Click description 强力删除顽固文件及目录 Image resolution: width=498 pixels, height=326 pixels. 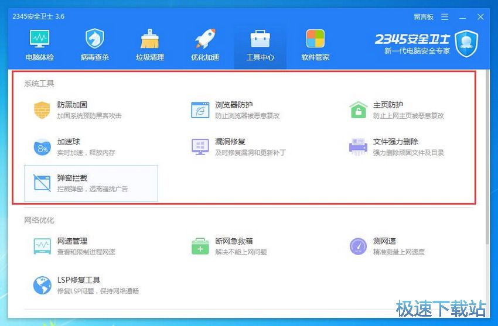408,153
